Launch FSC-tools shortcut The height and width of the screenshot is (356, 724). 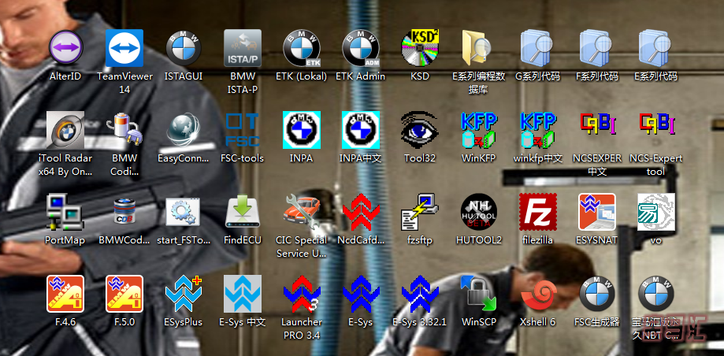pos(243,130)
